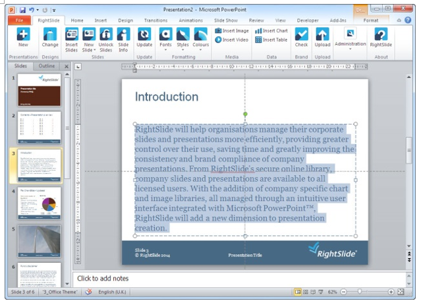The height and width of the screenshot is (303, 421).
Task: Open Customize Quick Access Toolbar dropdown
Action: point(54,11)
